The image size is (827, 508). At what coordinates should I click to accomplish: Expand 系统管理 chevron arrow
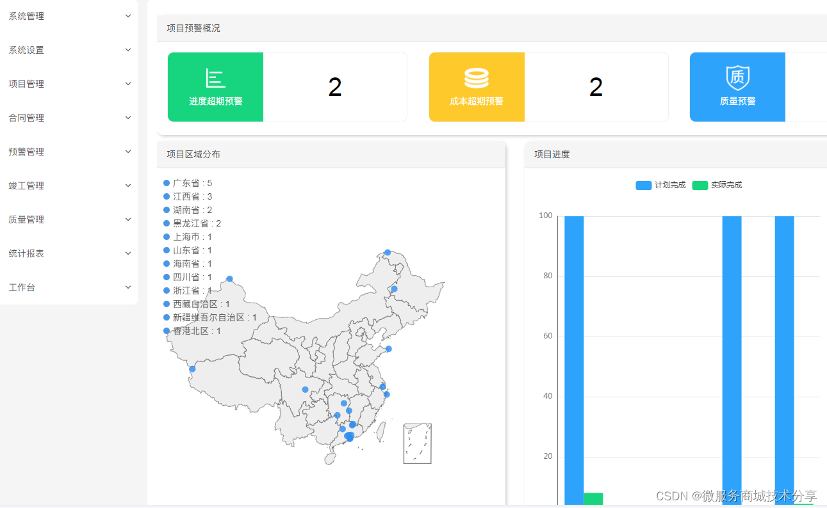(128, 16)
